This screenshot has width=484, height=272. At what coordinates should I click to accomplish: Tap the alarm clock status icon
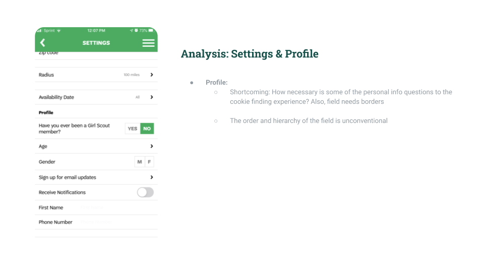[136, 30]
